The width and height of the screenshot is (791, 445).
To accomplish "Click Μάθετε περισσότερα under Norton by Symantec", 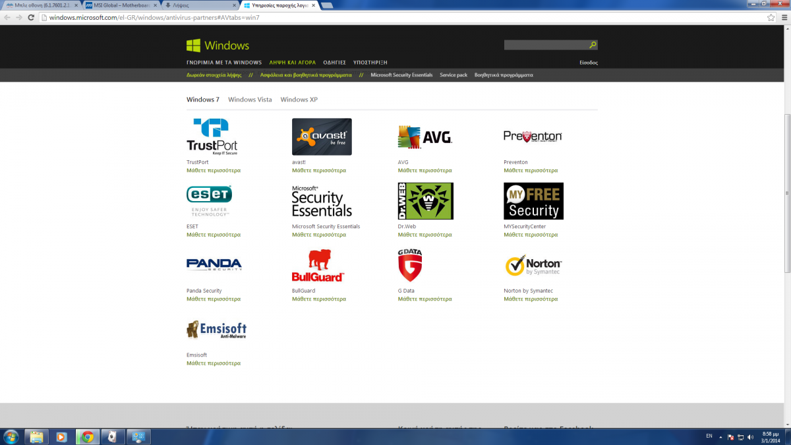I will [531, 299].
